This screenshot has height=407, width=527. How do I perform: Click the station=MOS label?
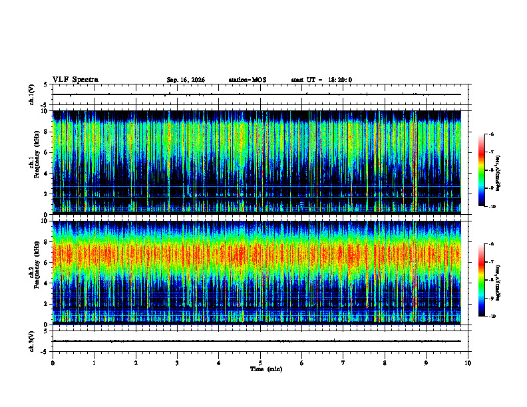click(x=248, y=80)
